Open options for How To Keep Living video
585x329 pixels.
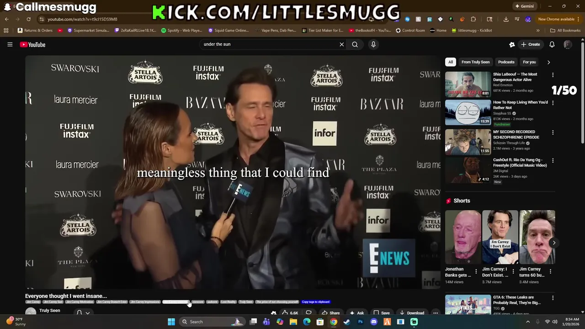pyautogui.click(x=553, y=103)
